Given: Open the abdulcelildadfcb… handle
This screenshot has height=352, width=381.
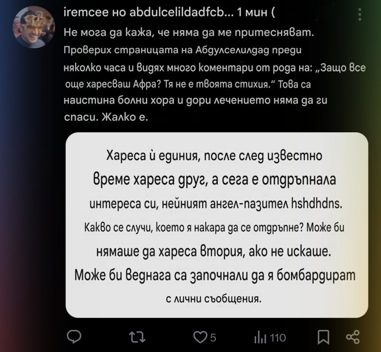Looking at the screenshot, I should pos(181,13).
